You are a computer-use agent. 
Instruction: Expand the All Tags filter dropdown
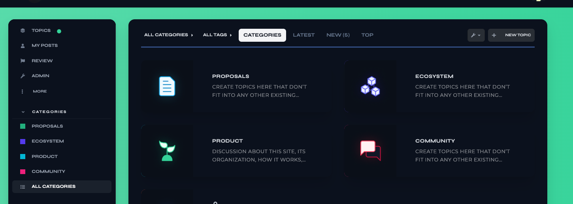tap(217, 35)
